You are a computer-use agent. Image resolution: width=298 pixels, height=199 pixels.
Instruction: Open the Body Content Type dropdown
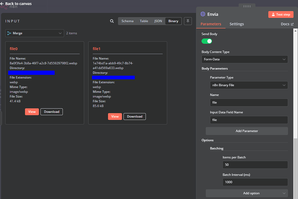(244, 59)
